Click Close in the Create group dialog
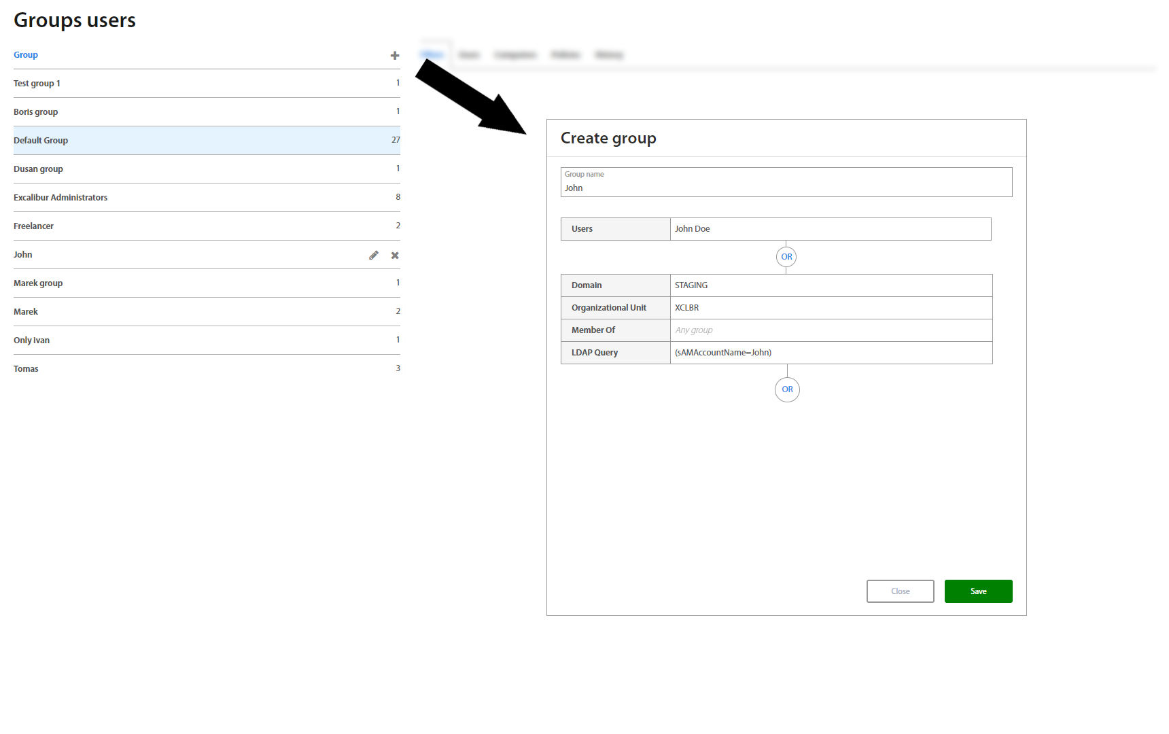The height and width of the screenshot is (734, 1169). coord(900,591)
